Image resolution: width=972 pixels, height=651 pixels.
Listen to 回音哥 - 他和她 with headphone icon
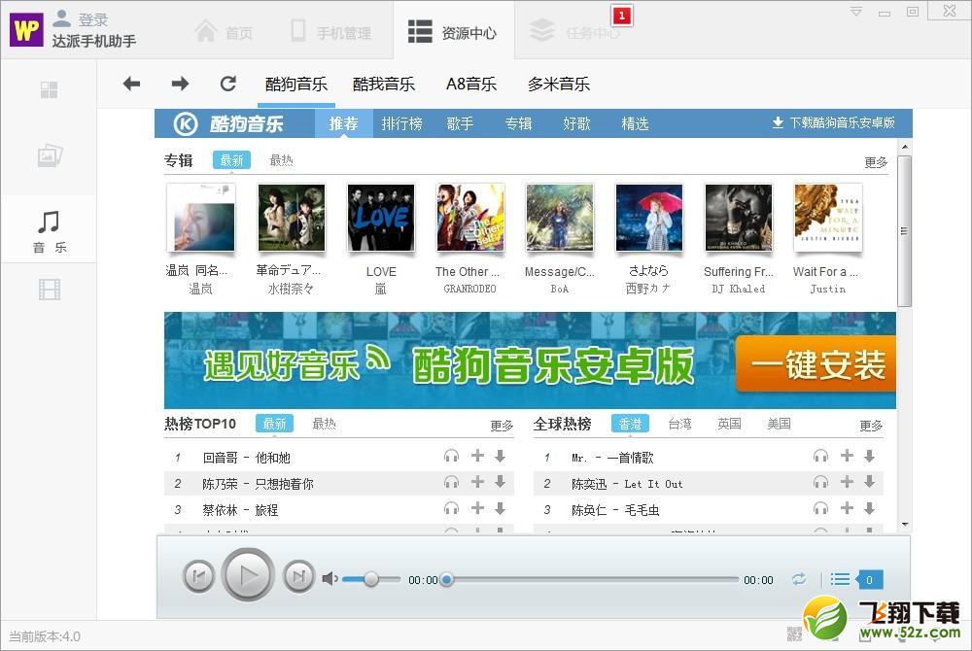point(451,457)
